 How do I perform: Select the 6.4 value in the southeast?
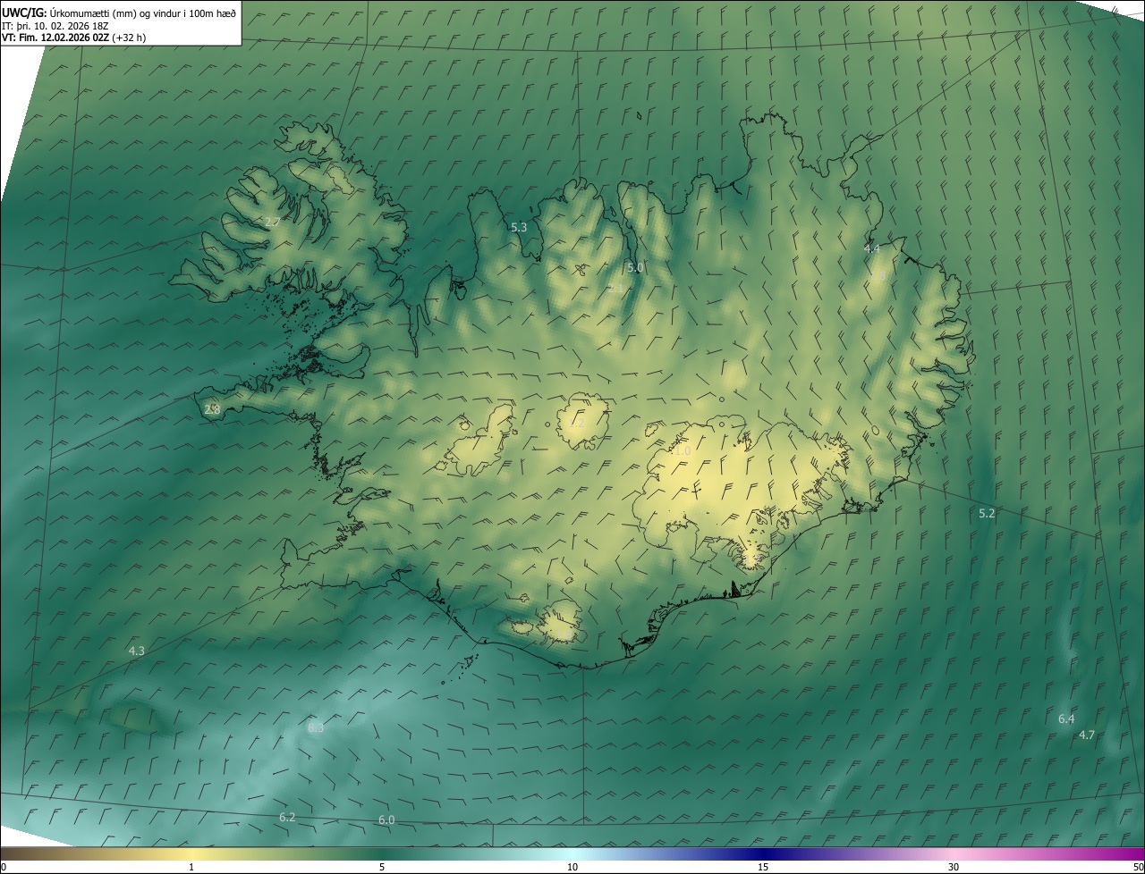pos(1066,719)
